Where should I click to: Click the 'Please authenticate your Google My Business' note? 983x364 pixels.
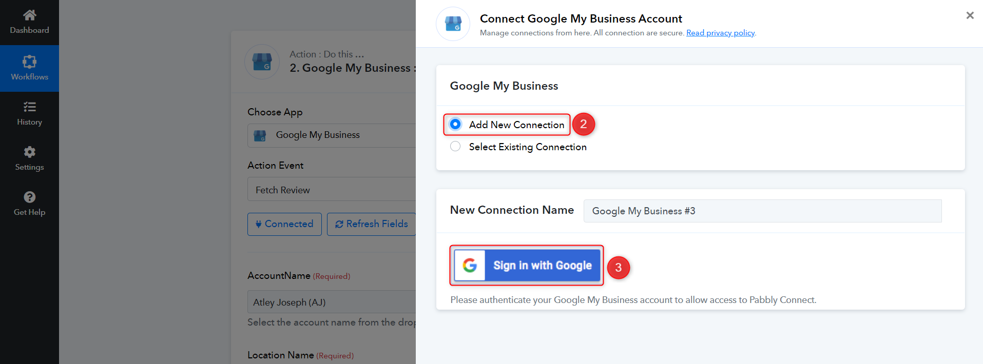click(x=633, y=300)
